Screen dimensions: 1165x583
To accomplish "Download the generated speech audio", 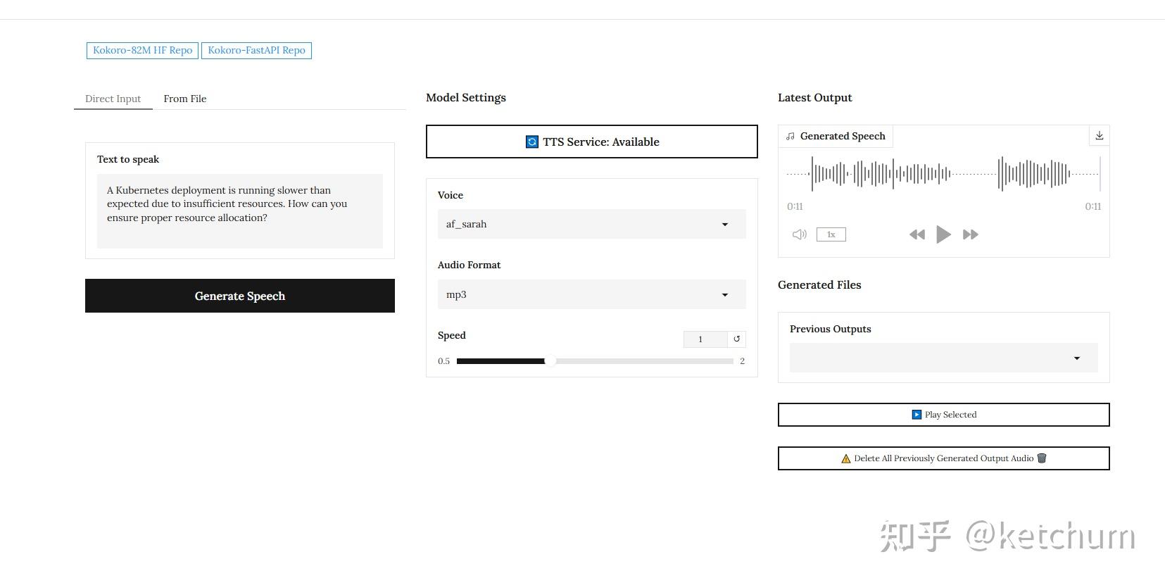I will 1099,136.
